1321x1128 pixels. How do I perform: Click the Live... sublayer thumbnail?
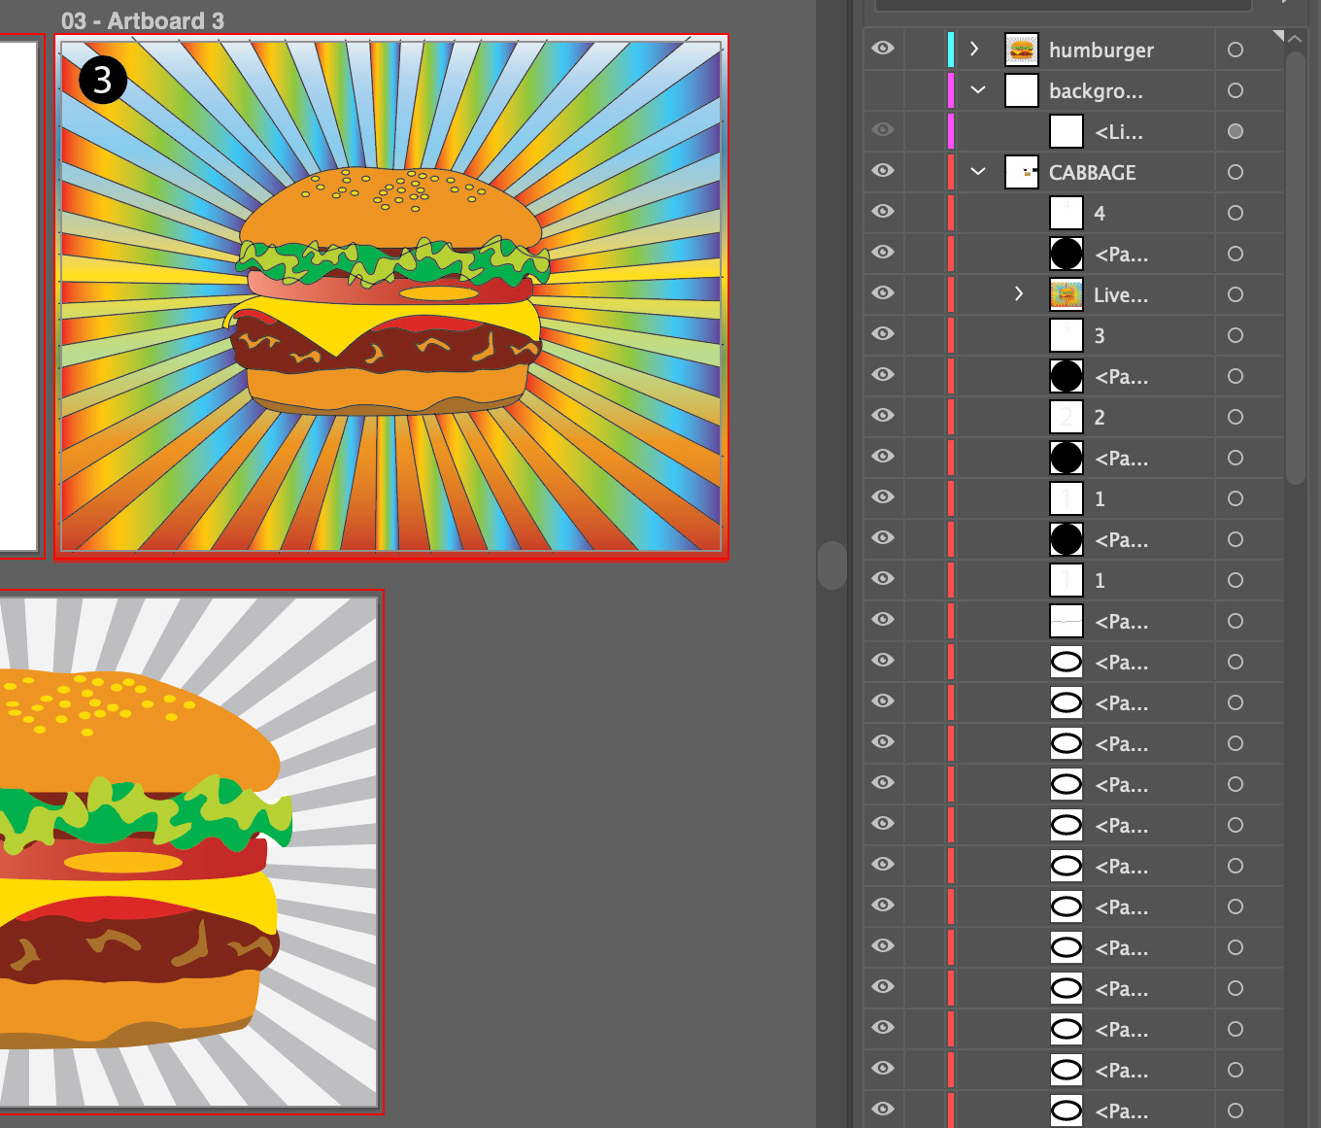(x=1067, y=294)
